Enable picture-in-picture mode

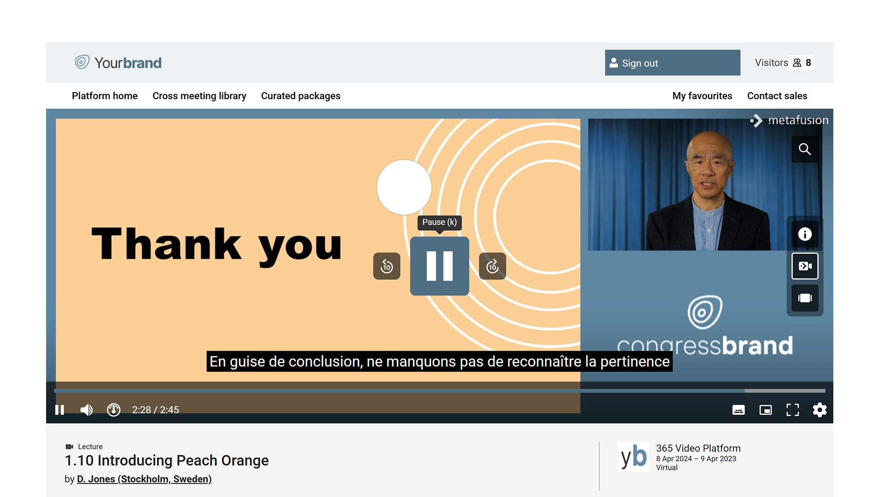766,410
